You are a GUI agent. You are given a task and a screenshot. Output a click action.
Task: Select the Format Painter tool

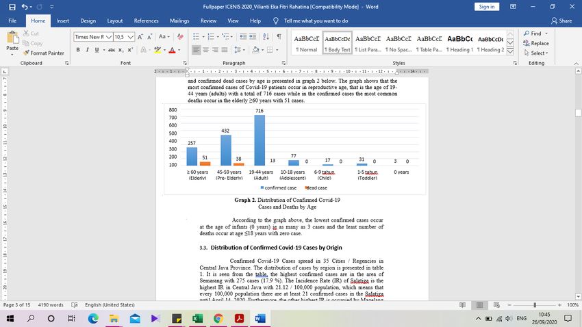coord(43,53)
